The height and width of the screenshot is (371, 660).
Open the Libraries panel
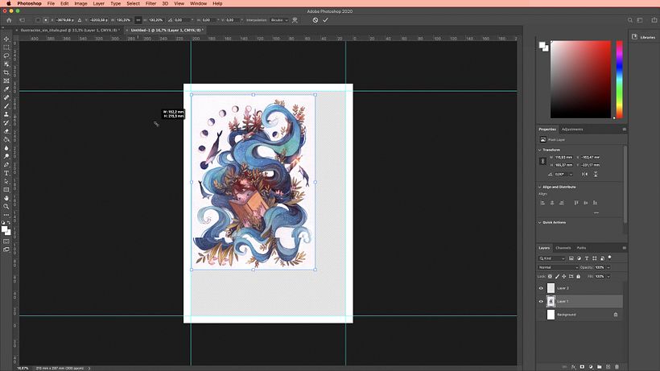point(644,37)
